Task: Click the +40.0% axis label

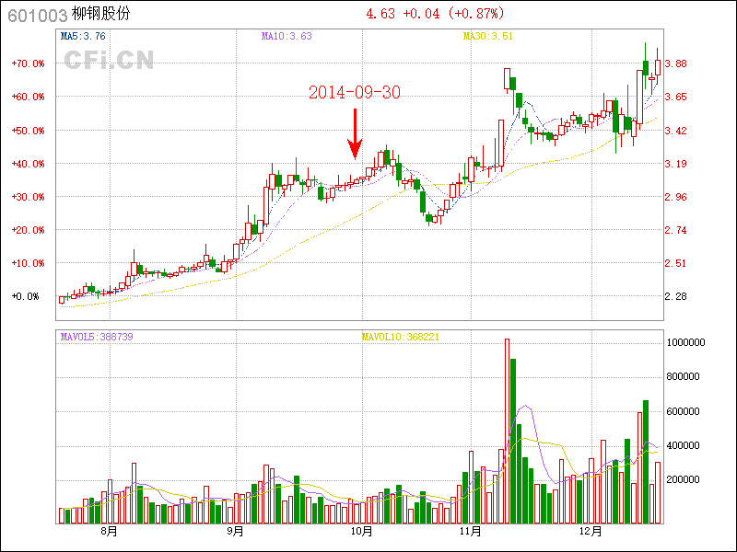Action: (29, 164)
